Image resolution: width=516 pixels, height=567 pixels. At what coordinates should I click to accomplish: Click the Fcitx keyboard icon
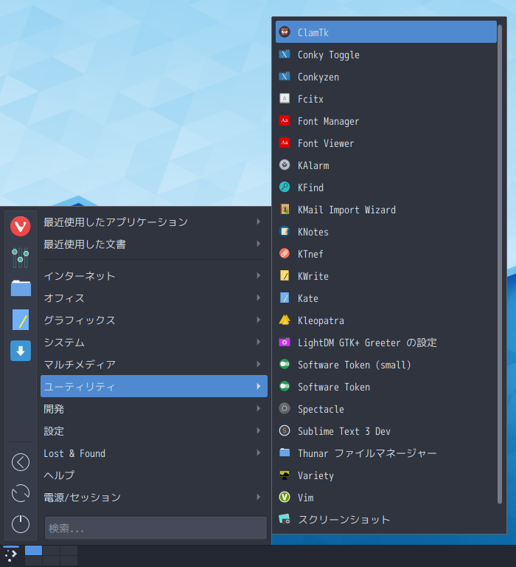click(x=285, y=98)
